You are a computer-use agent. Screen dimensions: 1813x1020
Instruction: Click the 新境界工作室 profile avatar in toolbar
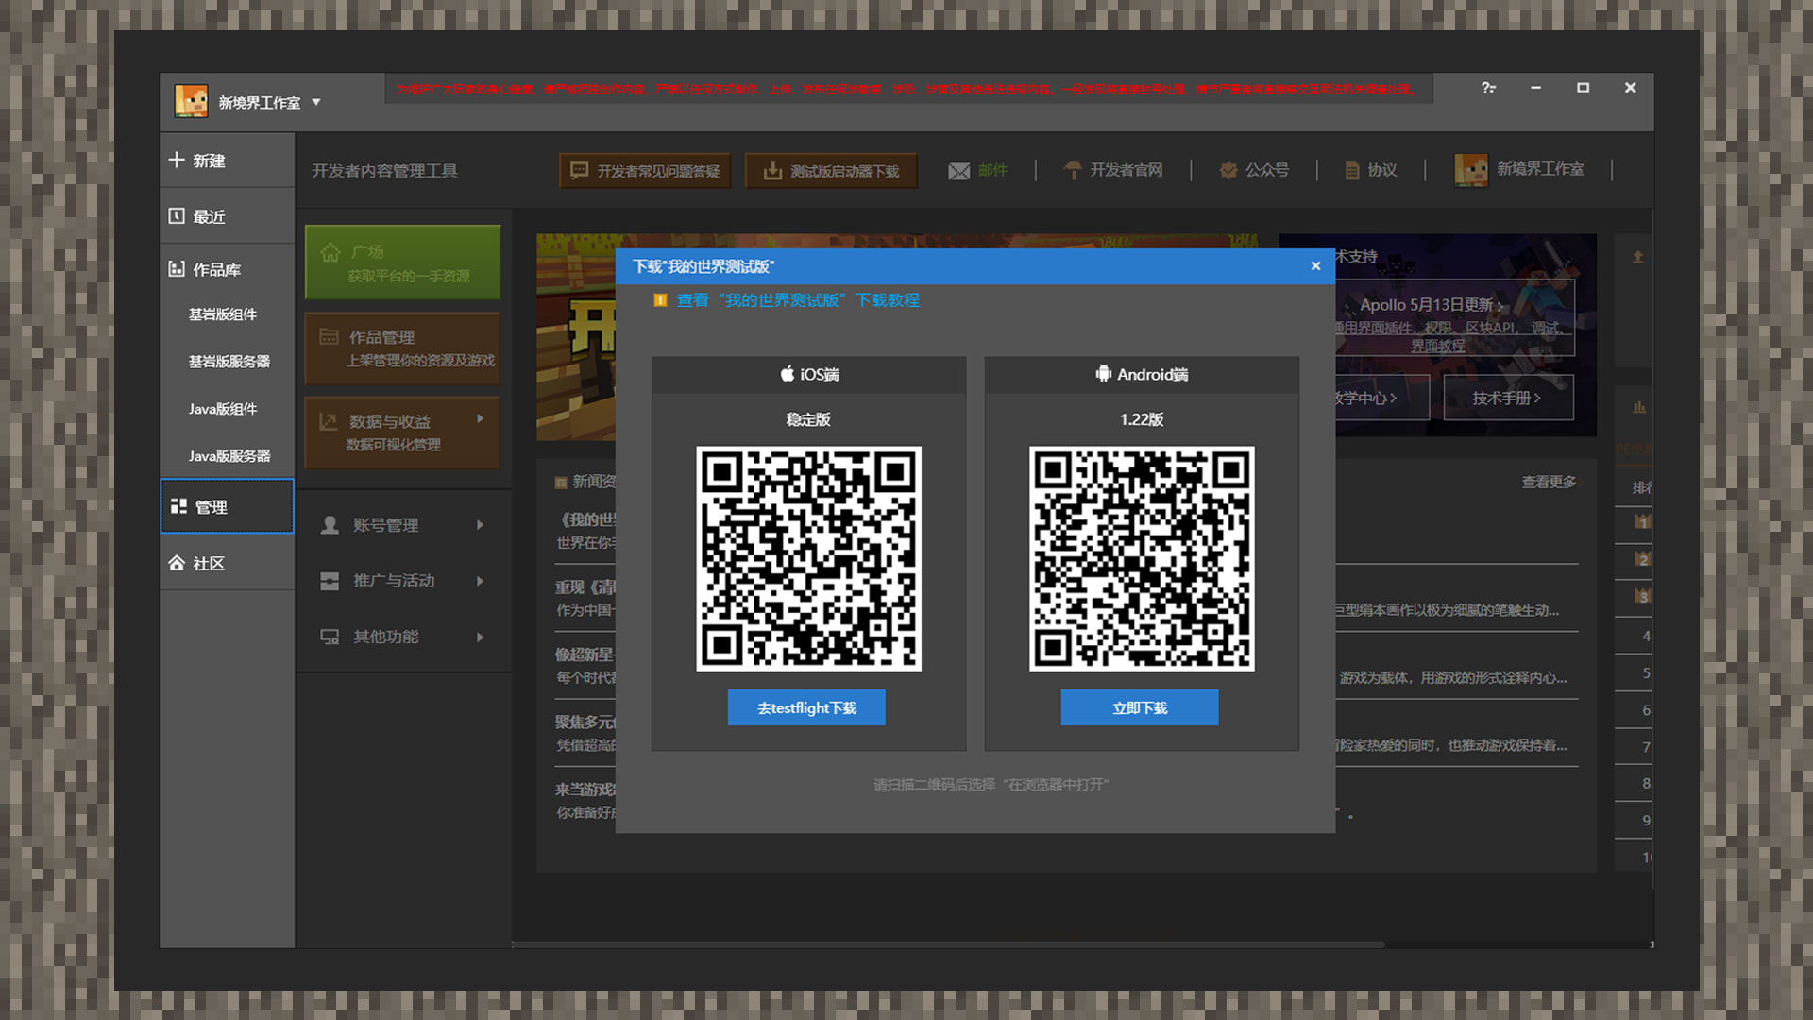[1470, 170]
